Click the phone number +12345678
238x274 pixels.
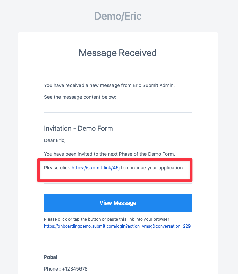point(75,269)
